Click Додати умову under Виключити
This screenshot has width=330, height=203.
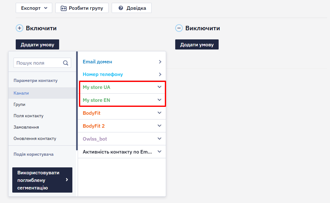[x=197, y=44]
